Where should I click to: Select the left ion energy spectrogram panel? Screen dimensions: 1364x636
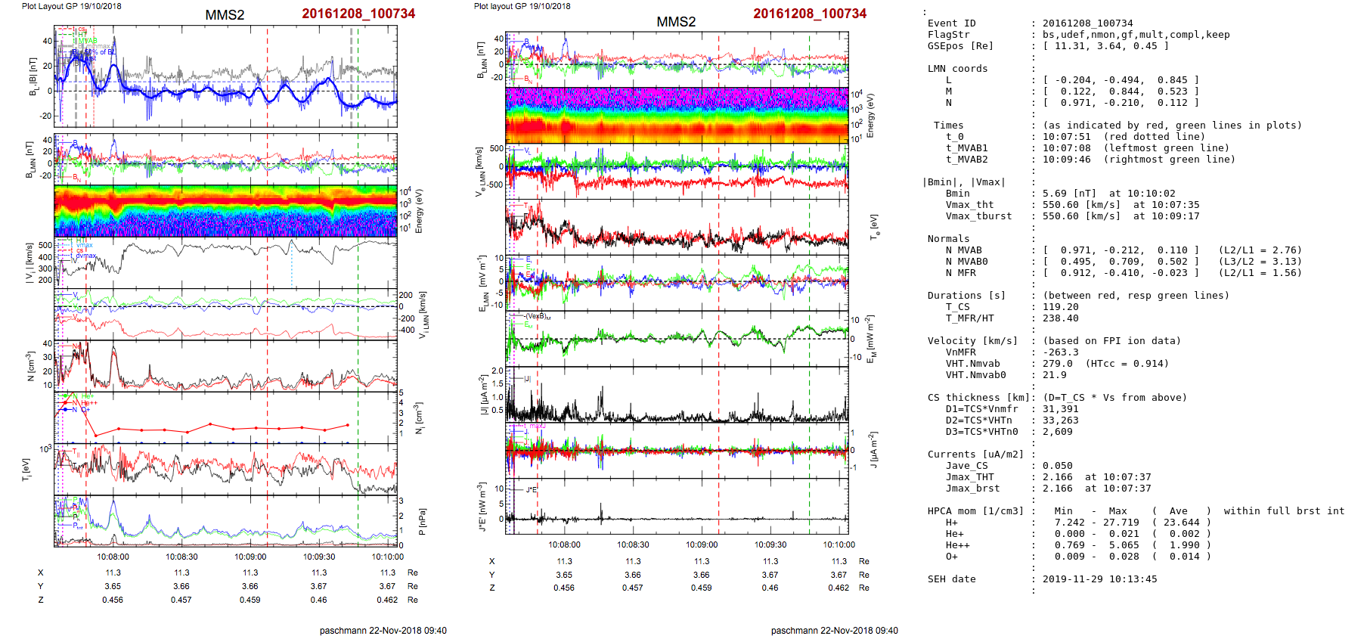225,211
